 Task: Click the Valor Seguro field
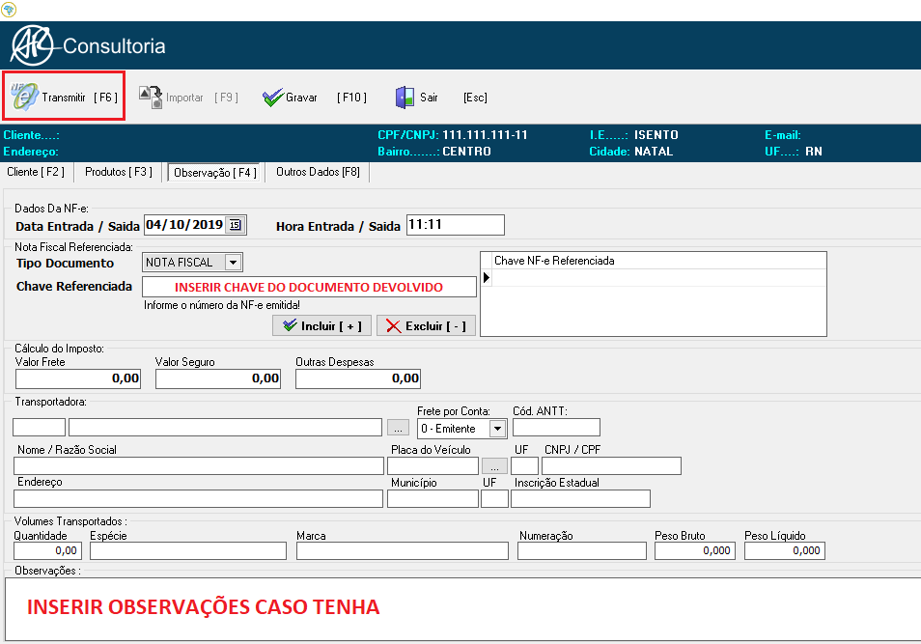coord(218,379)
